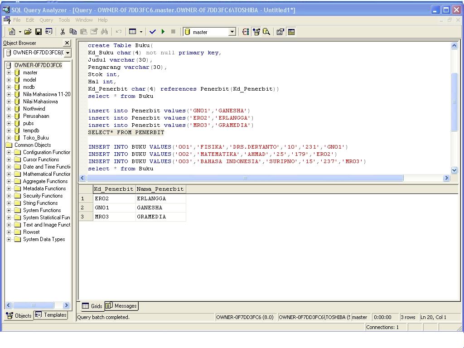
Task: Open the Help menu
Action: 103,20
